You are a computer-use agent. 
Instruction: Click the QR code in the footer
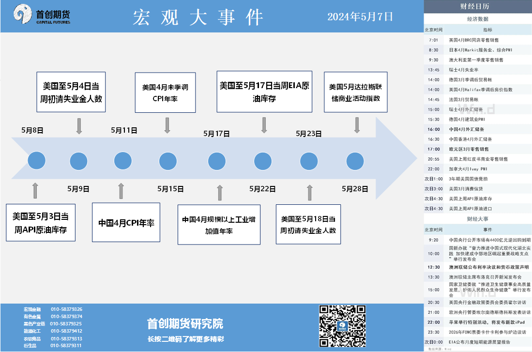coord(342,326)
